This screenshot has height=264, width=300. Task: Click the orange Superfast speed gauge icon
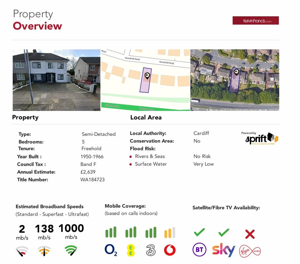(x=44, y=251)
